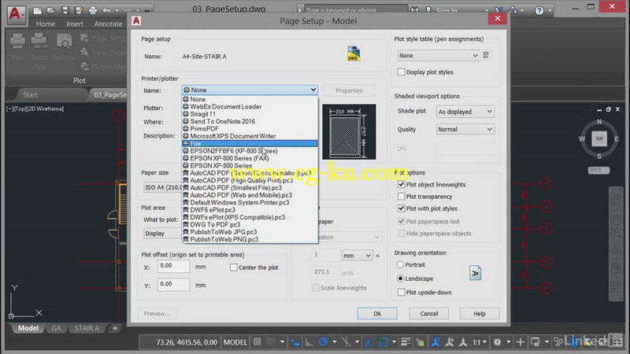
Task: Click the Plot printer icon in Quick Access toolbar
Action: (92, 10)
